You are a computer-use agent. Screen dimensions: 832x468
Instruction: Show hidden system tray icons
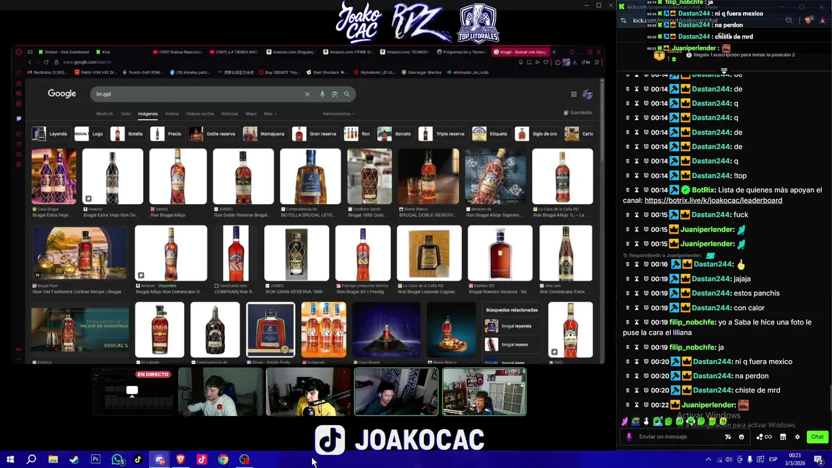[708, 460]
